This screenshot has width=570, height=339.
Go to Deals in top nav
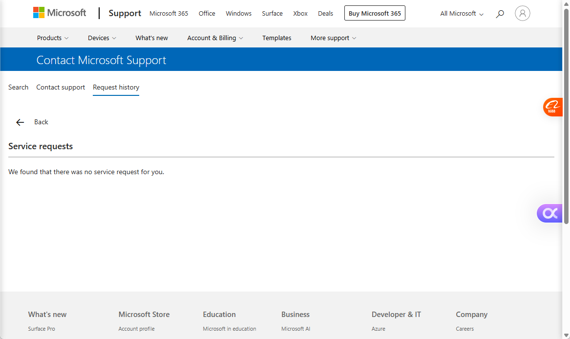tap(325, 14)
